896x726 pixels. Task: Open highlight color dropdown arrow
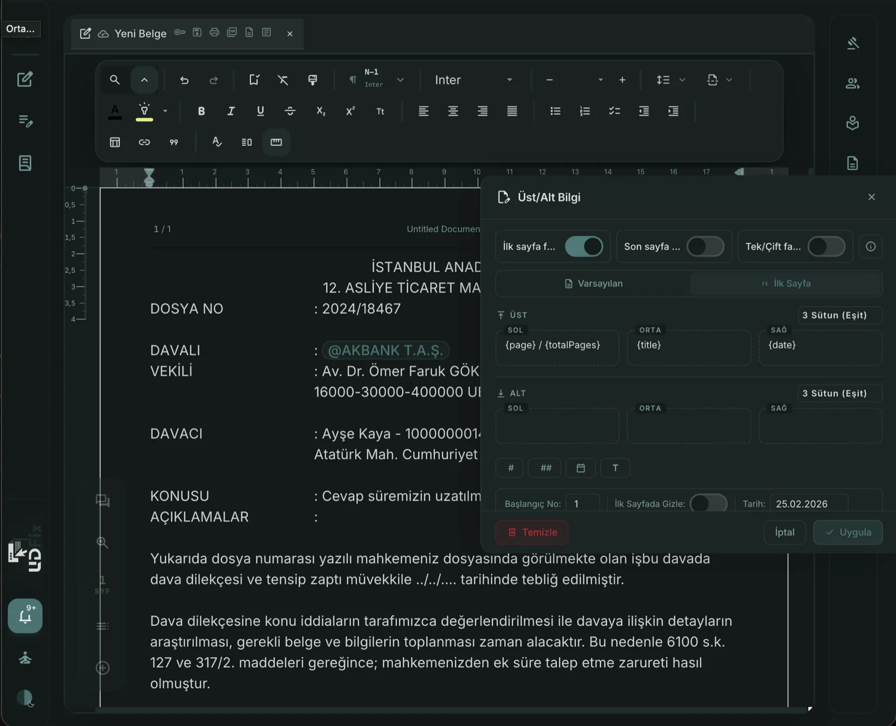pos(165,111)
